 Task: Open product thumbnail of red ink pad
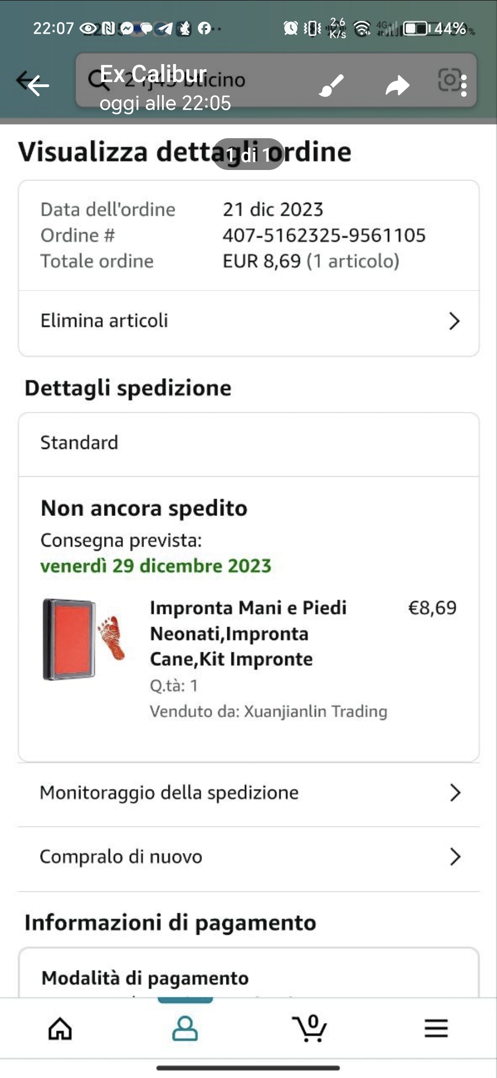pyautogui.click(x=84, y=639)
